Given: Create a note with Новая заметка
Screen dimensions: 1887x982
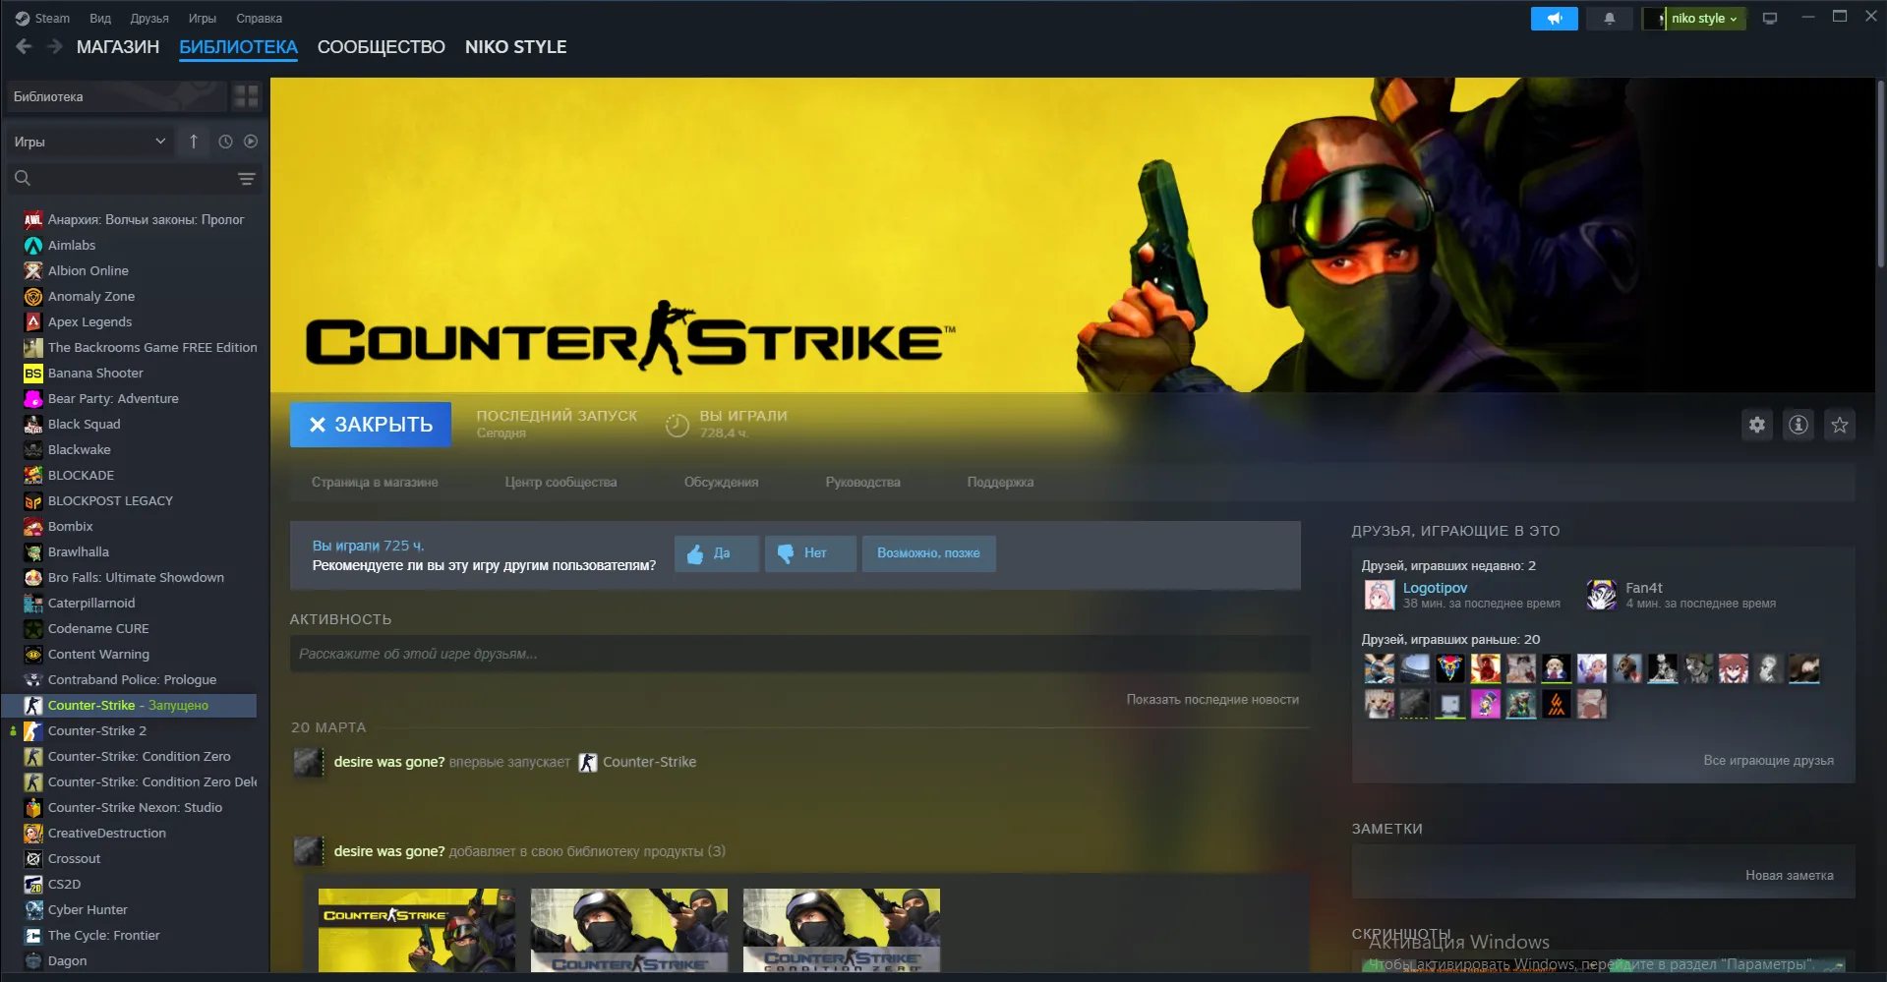Looking at the screenshot, I should [1789, 876].
